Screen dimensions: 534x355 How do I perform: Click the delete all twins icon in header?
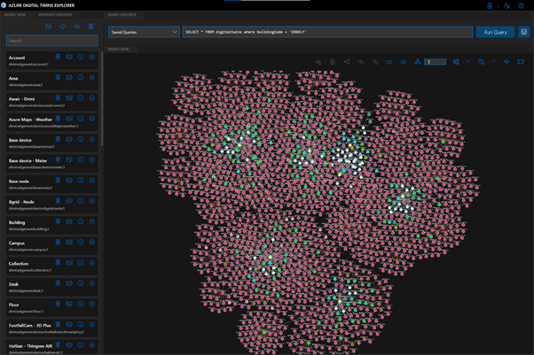point(490,5)
